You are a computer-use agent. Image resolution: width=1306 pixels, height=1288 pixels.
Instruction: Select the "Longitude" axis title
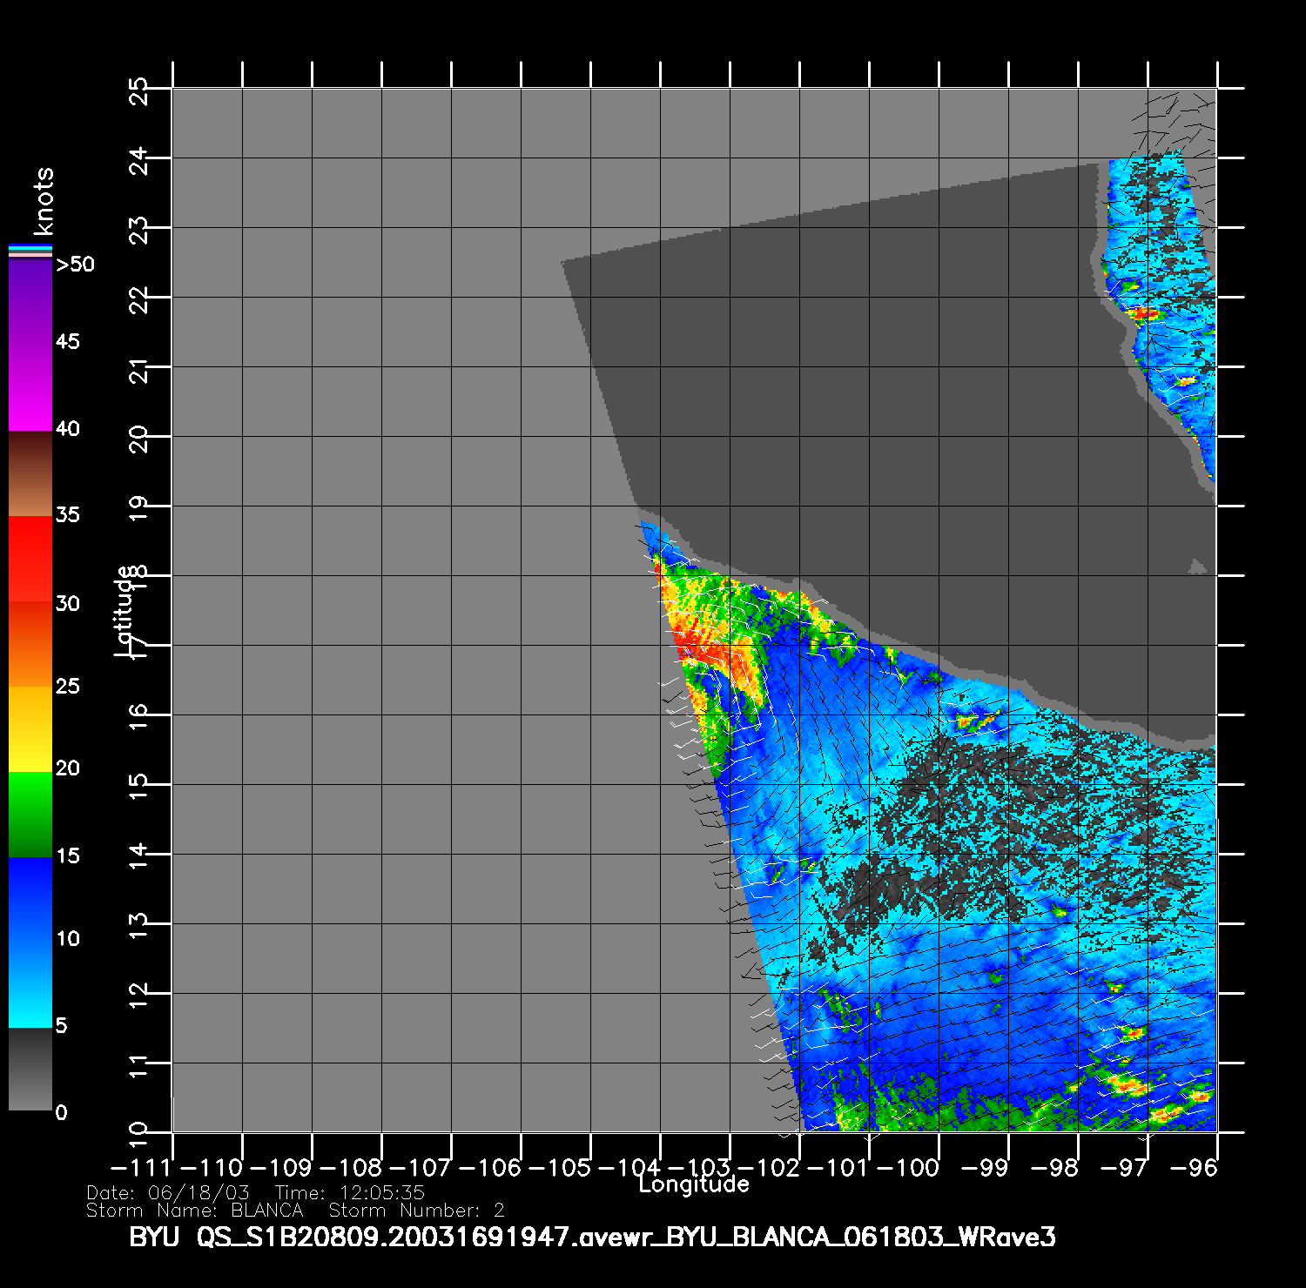(694, 1184)
